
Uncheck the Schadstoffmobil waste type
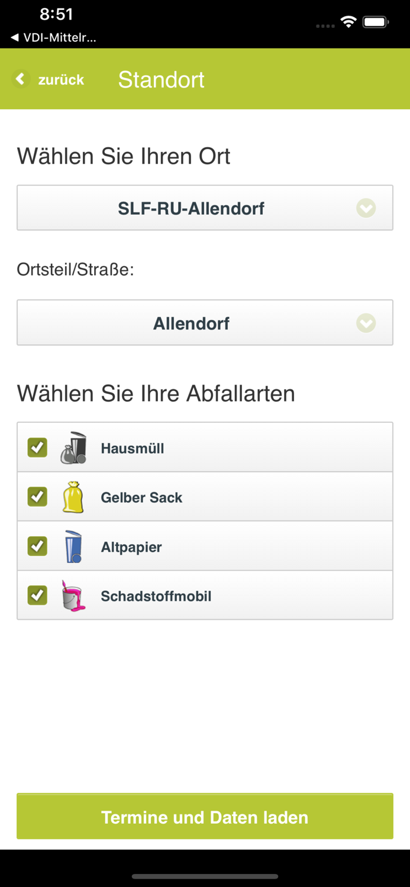(37, 595)
